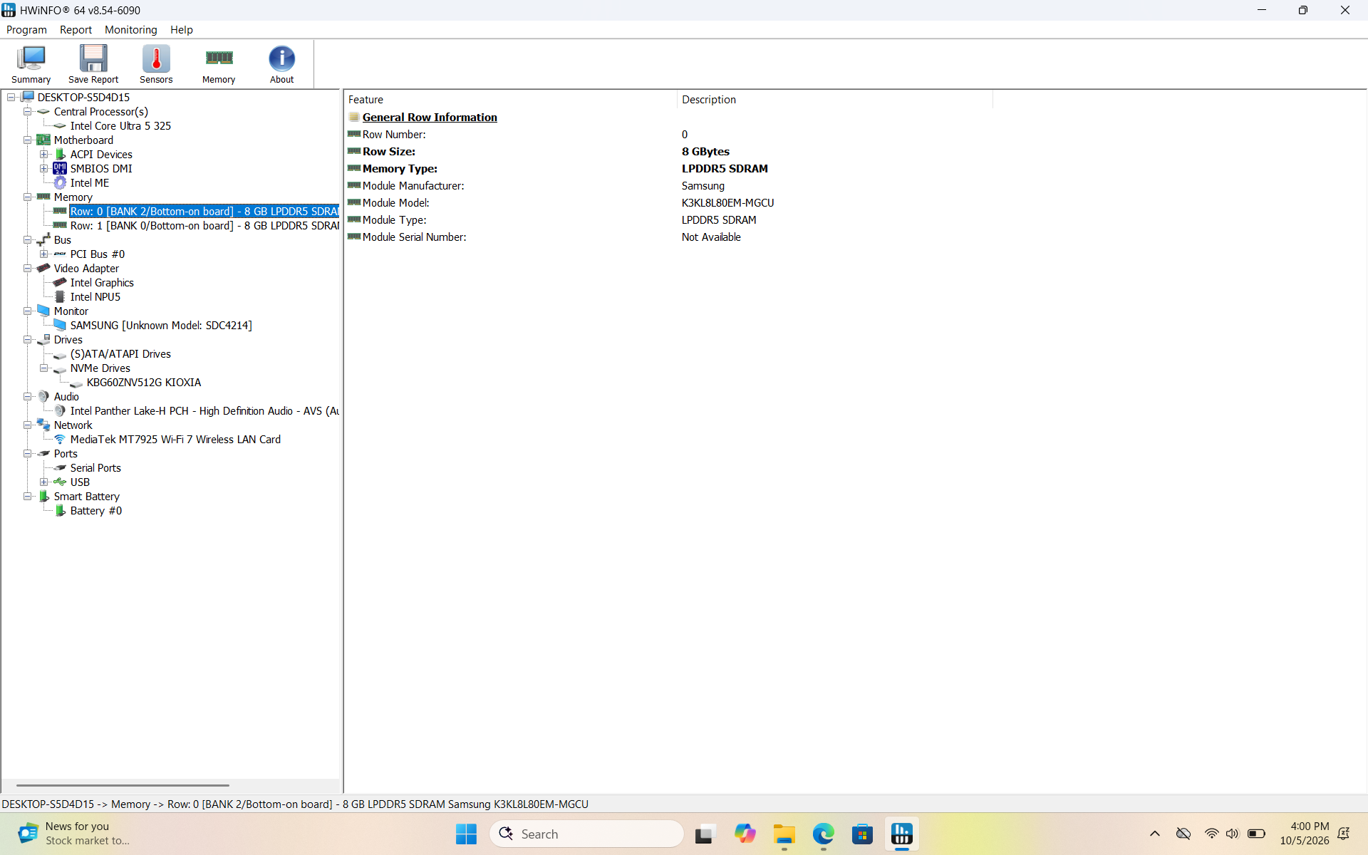The width and height of the screenshot is (1368, 855).
Task: Click the Description column header
Action: (x=834, y=100)
